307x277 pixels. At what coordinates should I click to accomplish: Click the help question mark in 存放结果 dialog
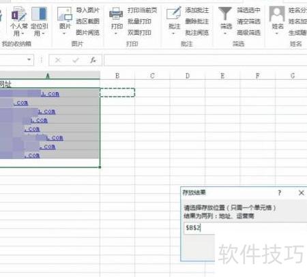[280, 193]
